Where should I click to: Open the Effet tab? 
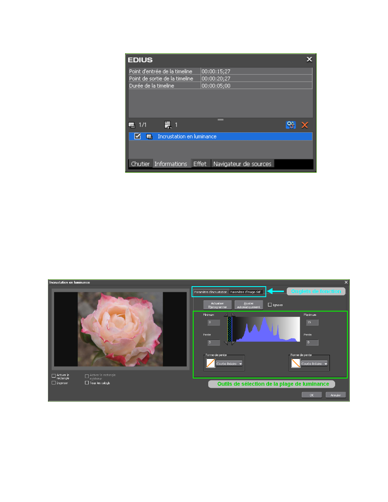pyautogui.click(x=200, y=164)
